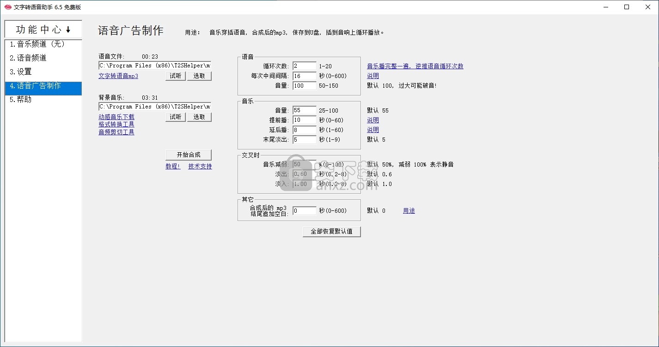The image size is (659, 347).
Task: Click 试听 button for 语音文件
Action: (x=176, y=76)
